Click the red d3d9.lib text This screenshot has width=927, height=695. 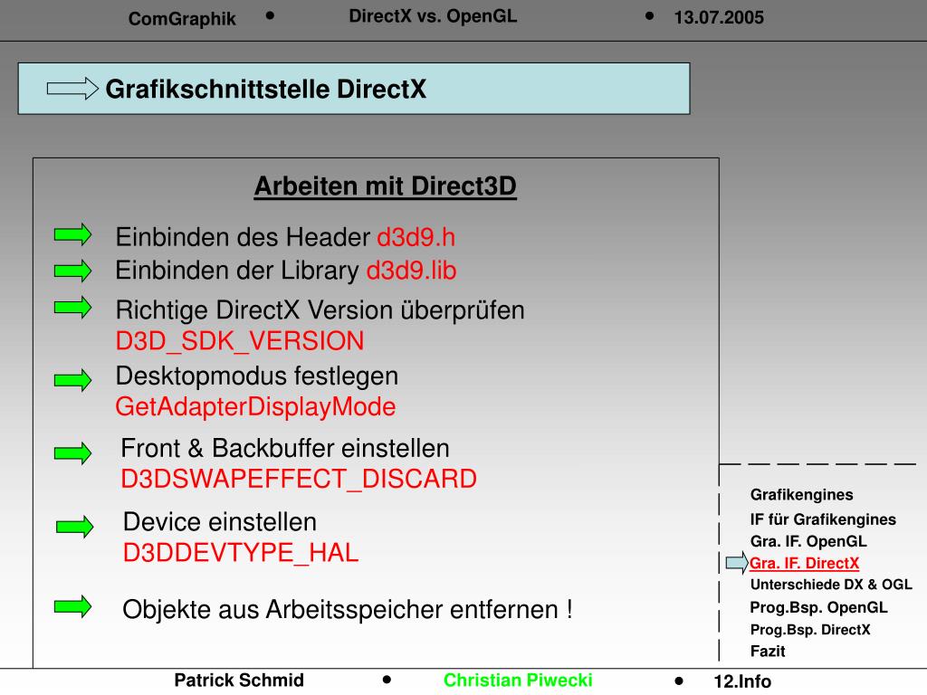coord(412,271)
